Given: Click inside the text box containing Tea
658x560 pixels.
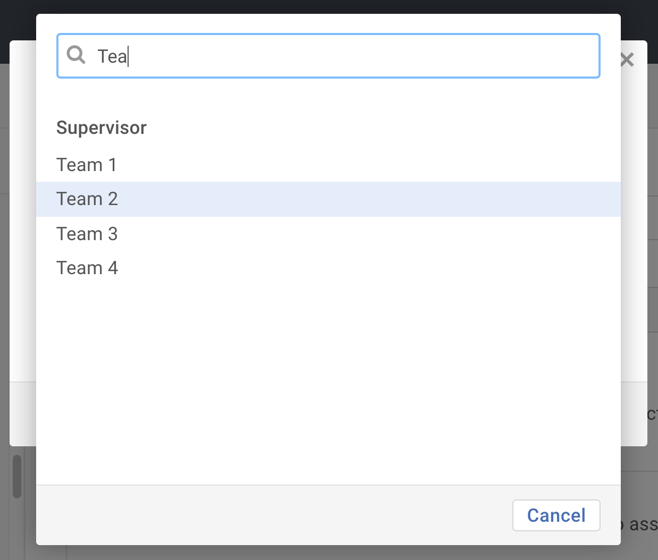Looking at the screenshot, I should click(266, 55).
